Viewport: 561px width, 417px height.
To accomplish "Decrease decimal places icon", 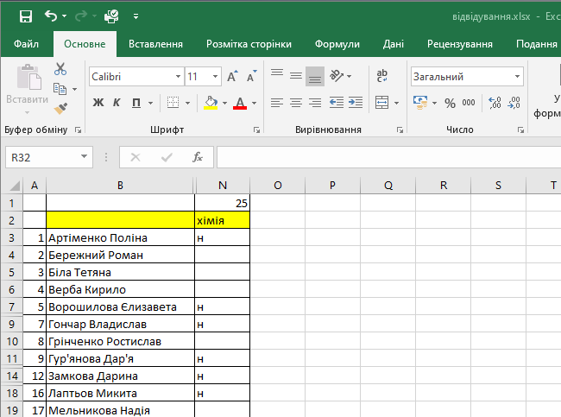I will coord(514,103).
